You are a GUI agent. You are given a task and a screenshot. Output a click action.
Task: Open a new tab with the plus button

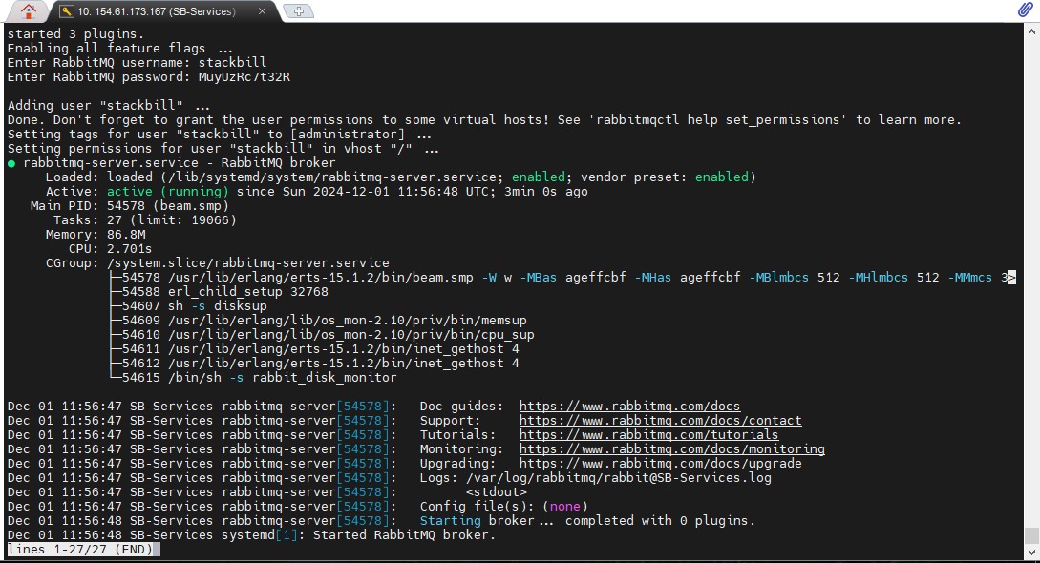tap(299, 11)
